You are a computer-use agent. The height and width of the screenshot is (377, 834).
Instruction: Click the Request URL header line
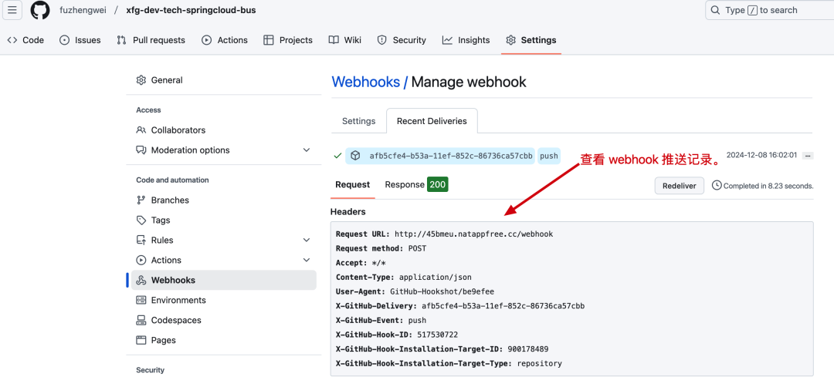click(x=445, y=234)
